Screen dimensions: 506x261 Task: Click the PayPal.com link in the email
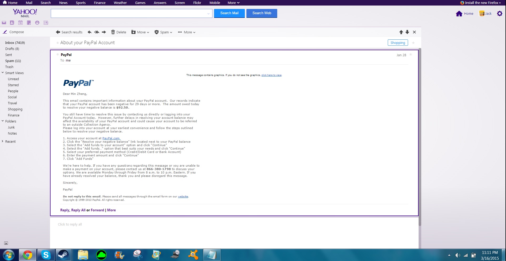coord(111,138)
